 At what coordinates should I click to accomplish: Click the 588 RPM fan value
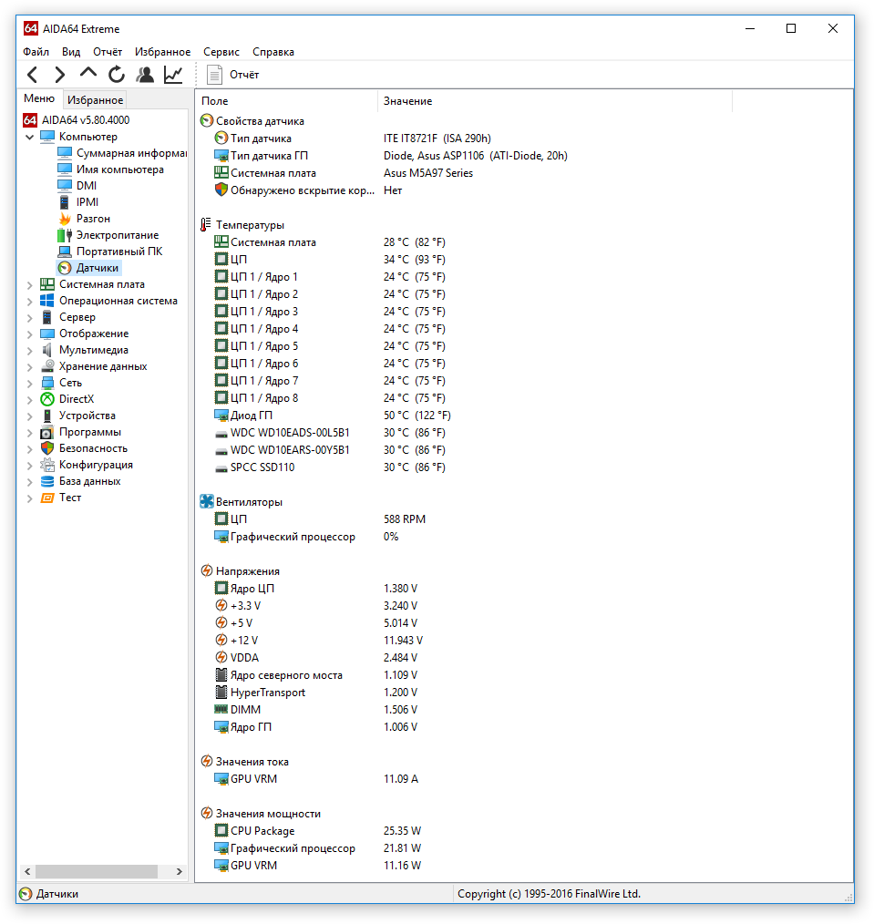point(405,519)
